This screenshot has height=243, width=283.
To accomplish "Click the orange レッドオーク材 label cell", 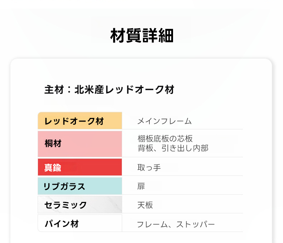I will [80, 121].
